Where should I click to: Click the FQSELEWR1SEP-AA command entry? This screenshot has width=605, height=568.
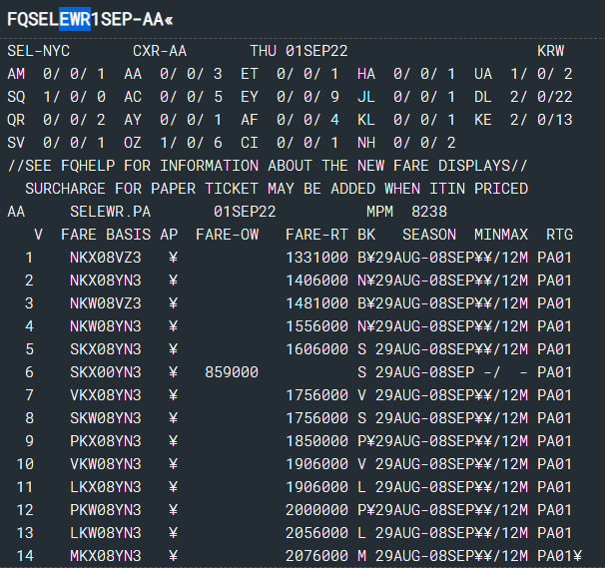(90, 19)
